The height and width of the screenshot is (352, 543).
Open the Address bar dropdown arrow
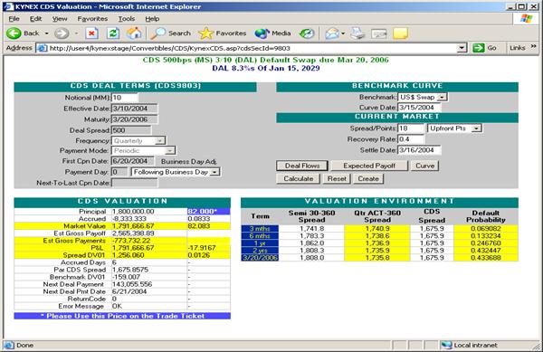tap(462, 48)
